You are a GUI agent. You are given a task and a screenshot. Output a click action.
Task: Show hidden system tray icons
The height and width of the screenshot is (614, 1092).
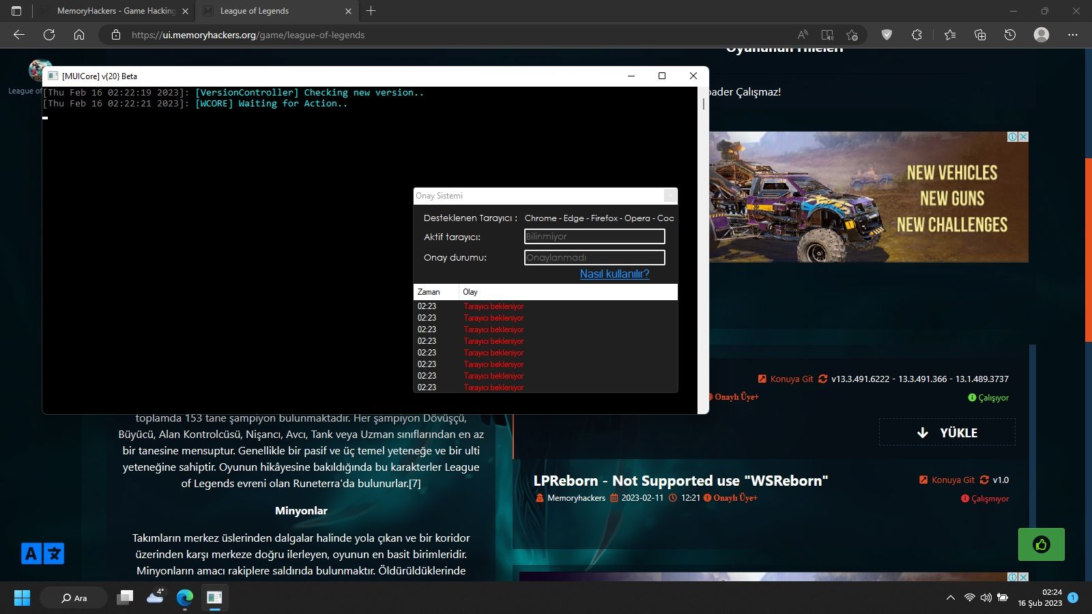(x=950, y=598)
